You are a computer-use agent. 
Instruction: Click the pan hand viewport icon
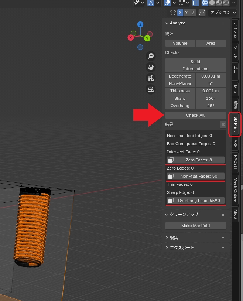pyautogui.click(x=151, y=67)
